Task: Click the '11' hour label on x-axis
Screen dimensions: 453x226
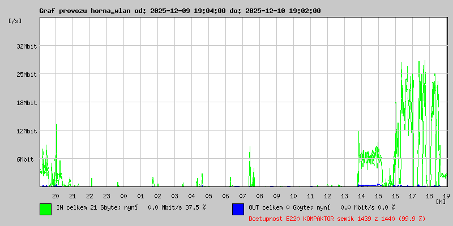Action: pos(310,196)
